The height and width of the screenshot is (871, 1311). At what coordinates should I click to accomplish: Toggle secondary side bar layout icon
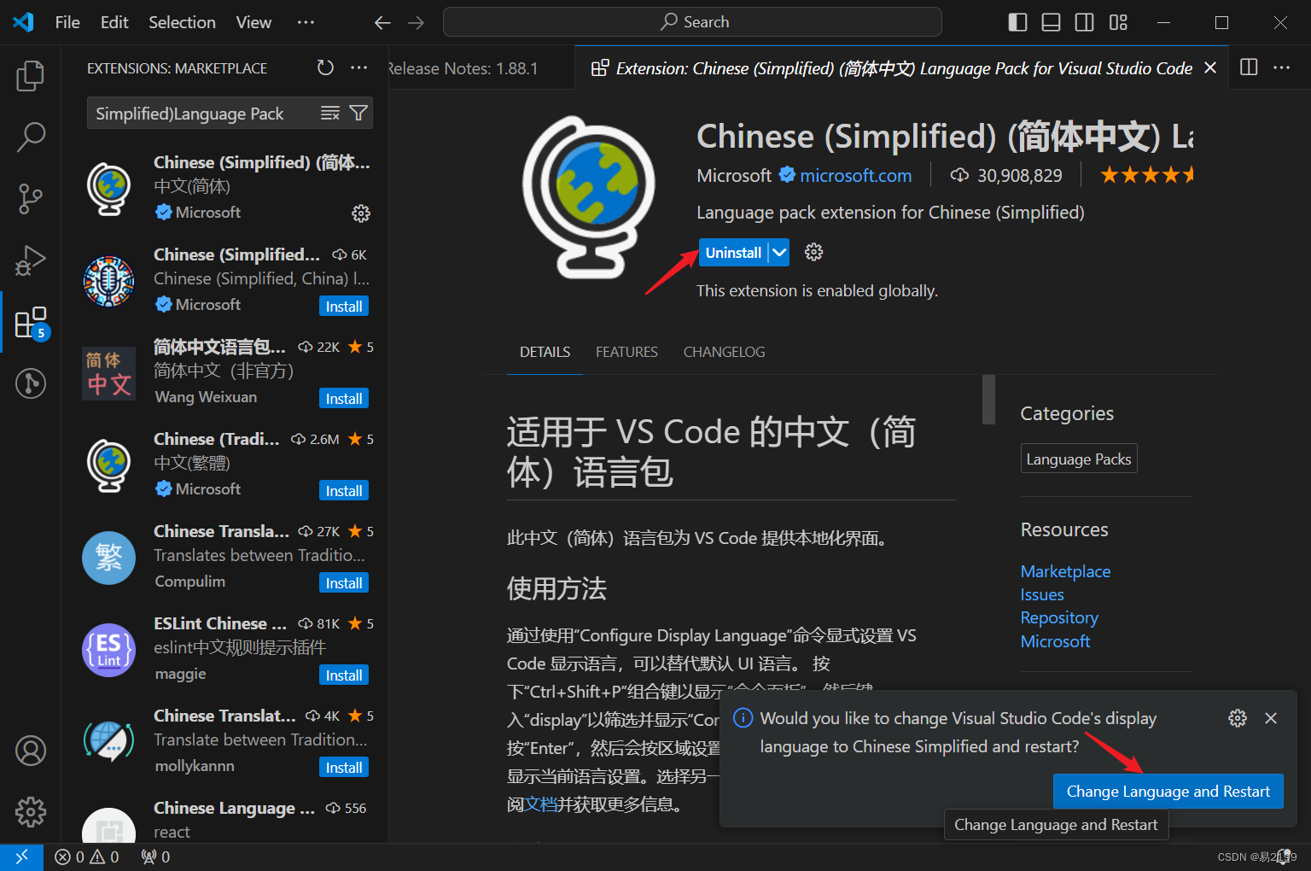coord(1085,22)
